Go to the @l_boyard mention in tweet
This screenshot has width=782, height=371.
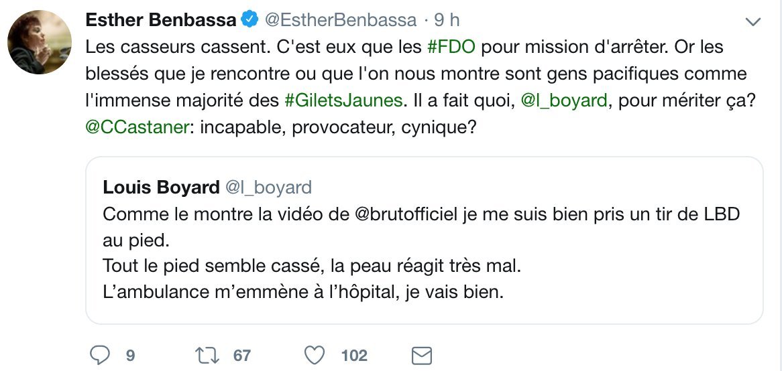[564, 100]
